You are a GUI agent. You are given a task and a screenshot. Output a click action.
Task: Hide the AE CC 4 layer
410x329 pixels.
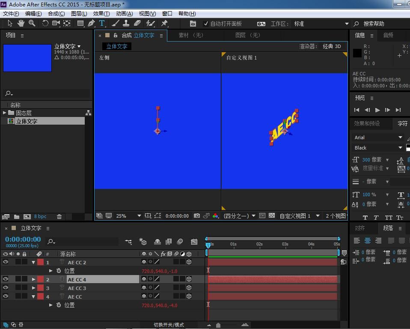[x=5, y=279]
